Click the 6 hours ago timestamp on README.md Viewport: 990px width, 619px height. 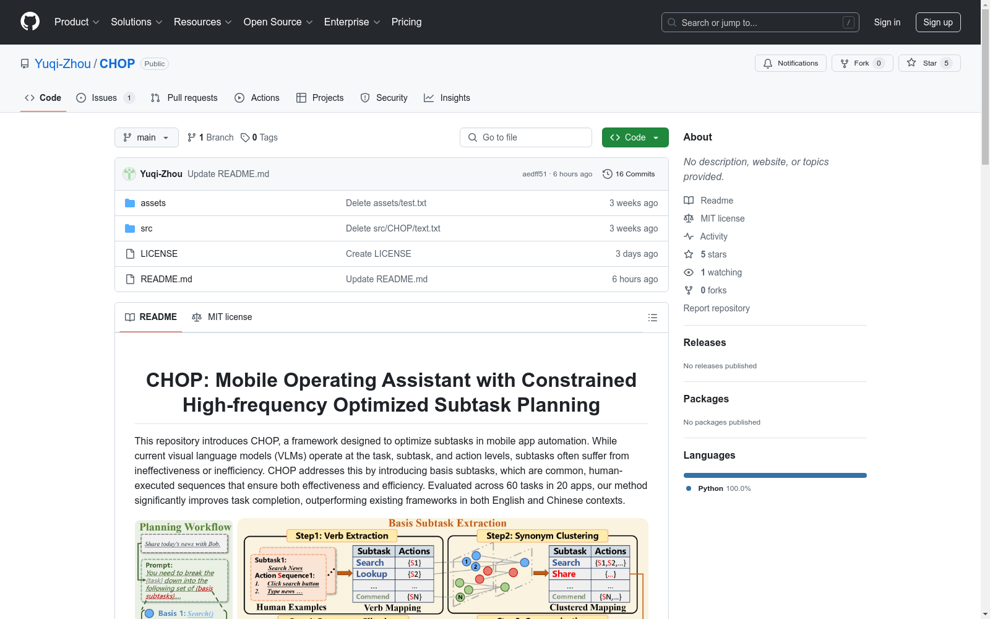(x=635, y=279)
